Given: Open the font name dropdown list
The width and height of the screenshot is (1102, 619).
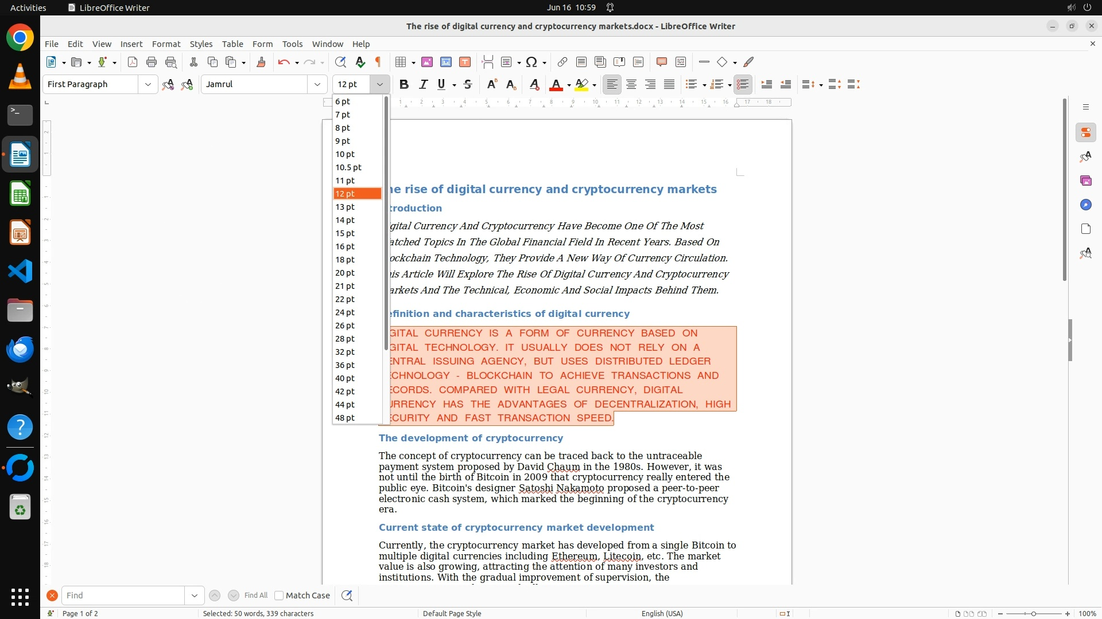Looking at the screenshot, I should [x=317, y=84].
